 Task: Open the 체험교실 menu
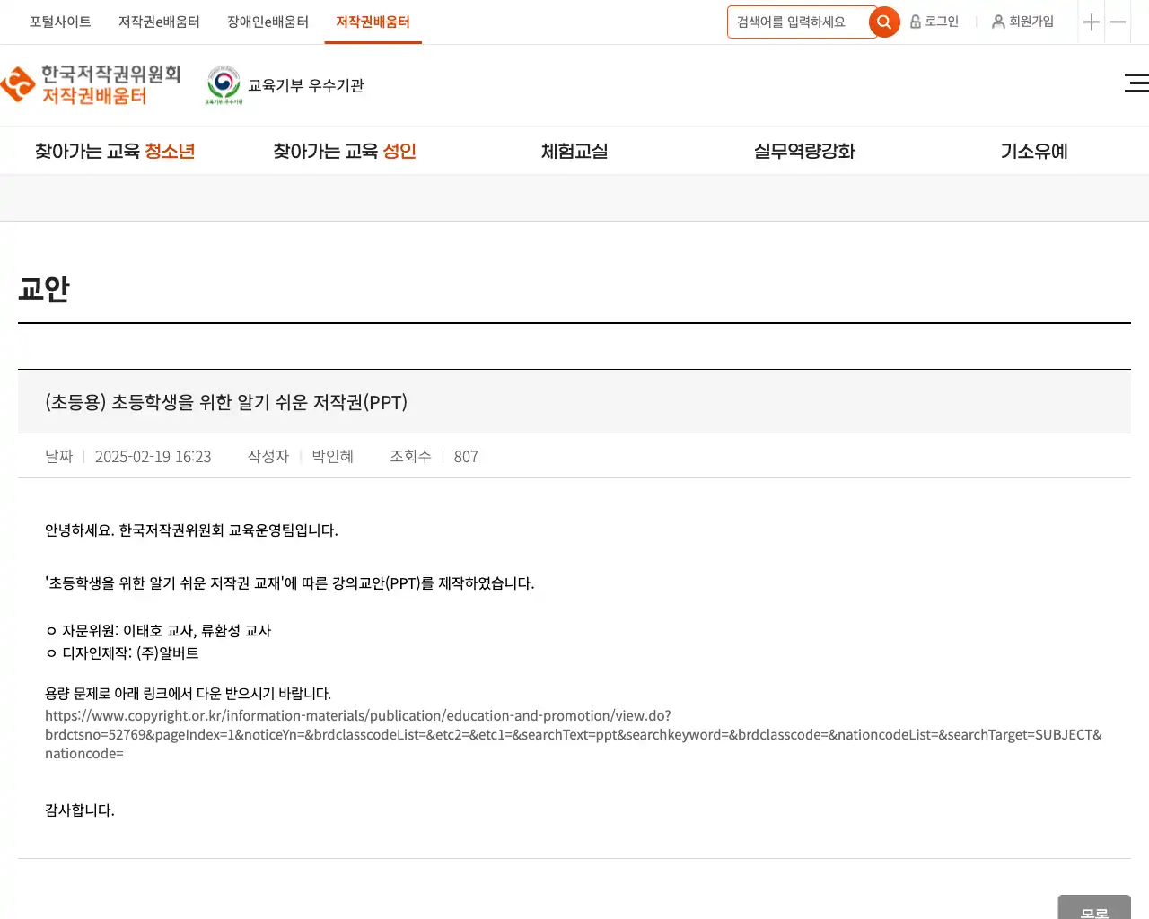pyautogui.click(x=574, y=152)
